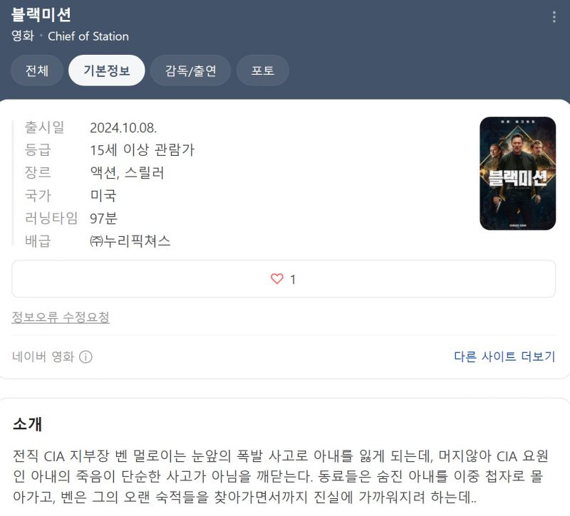Click the like button bar showing 1
Image resolution: width=570 pixels, height=516 pixels.
click(284, 279)
